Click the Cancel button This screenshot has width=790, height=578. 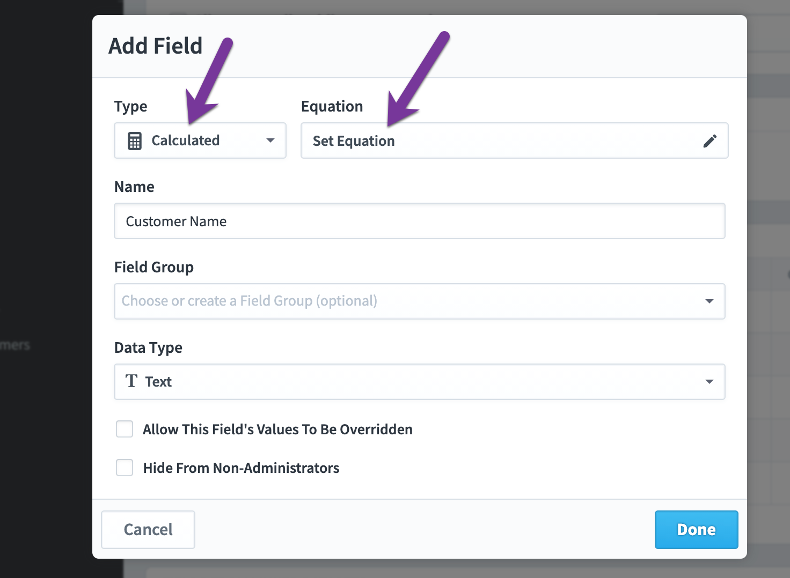click(148, 530)
